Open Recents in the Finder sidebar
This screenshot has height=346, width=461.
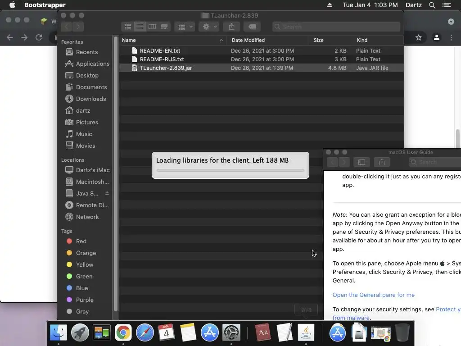[81, 52]
